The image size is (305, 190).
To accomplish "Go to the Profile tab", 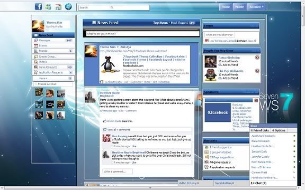I will [240, 7].
